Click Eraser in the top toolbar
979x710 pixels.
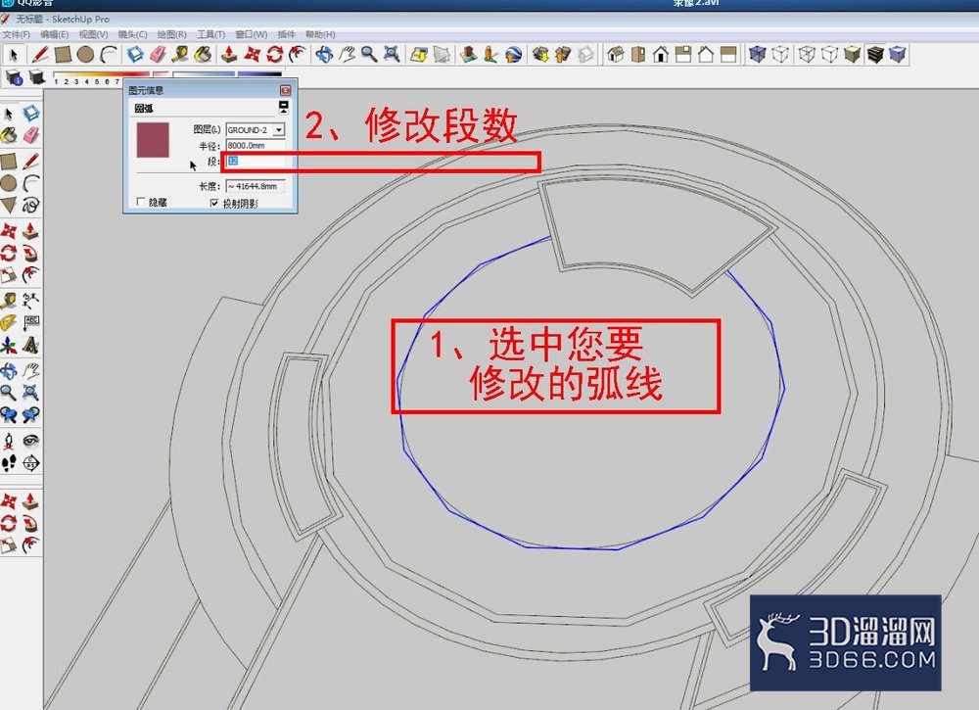[158, 54]
